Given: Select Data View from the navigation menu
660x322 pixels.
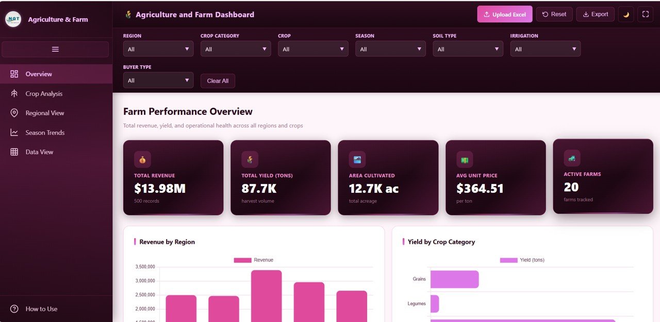Looking at the screenshot, I should coord(39,152).
